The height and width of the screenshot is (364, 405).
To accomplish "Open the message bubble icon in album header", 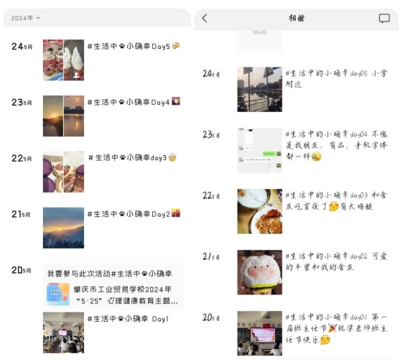I will click(x=384, y=19).
